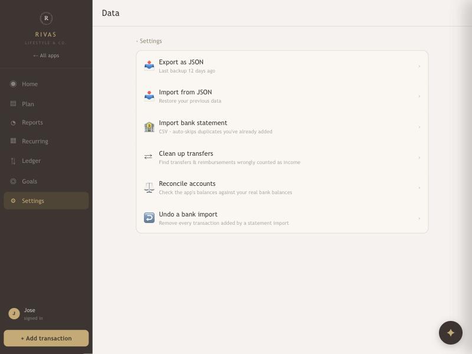Go to Home in the sidebar
This screenshot has width=472, height=354.
click(46, 84)
